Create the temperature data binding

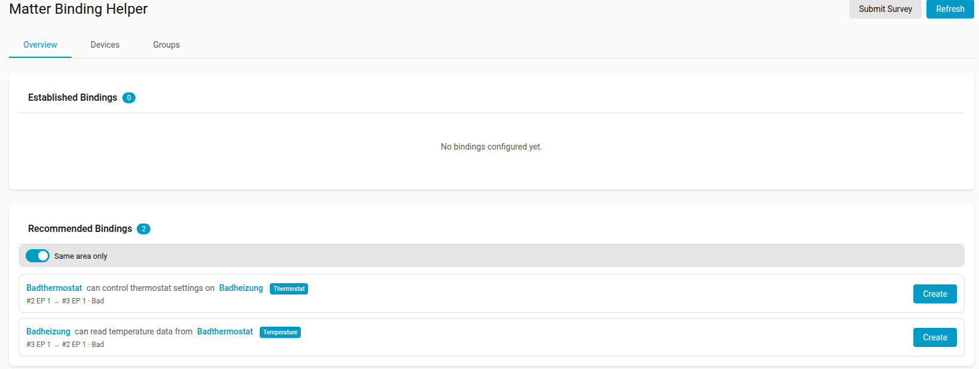click(934, 337)
